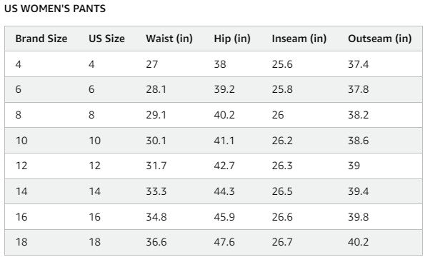430x272 pixels.
Task: Select the Inseam (in) column header
Action: click(x=299, y=39)
